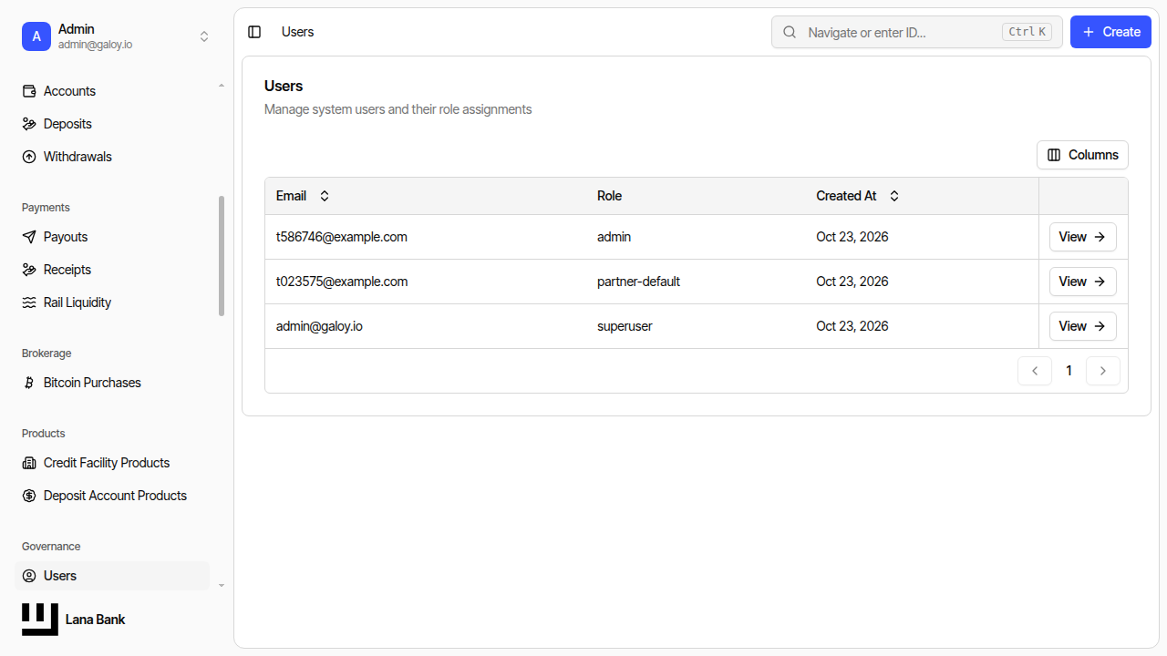Click the Credit Facility Products building icon

29,463
